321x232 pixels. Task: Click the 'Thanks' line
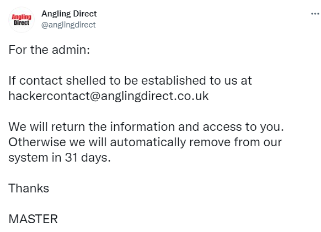click(29, 188)
